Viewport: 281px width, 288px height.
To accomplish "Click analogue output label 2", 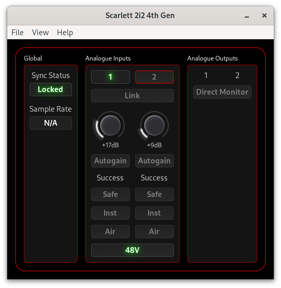I will click(x=237, y=75).
